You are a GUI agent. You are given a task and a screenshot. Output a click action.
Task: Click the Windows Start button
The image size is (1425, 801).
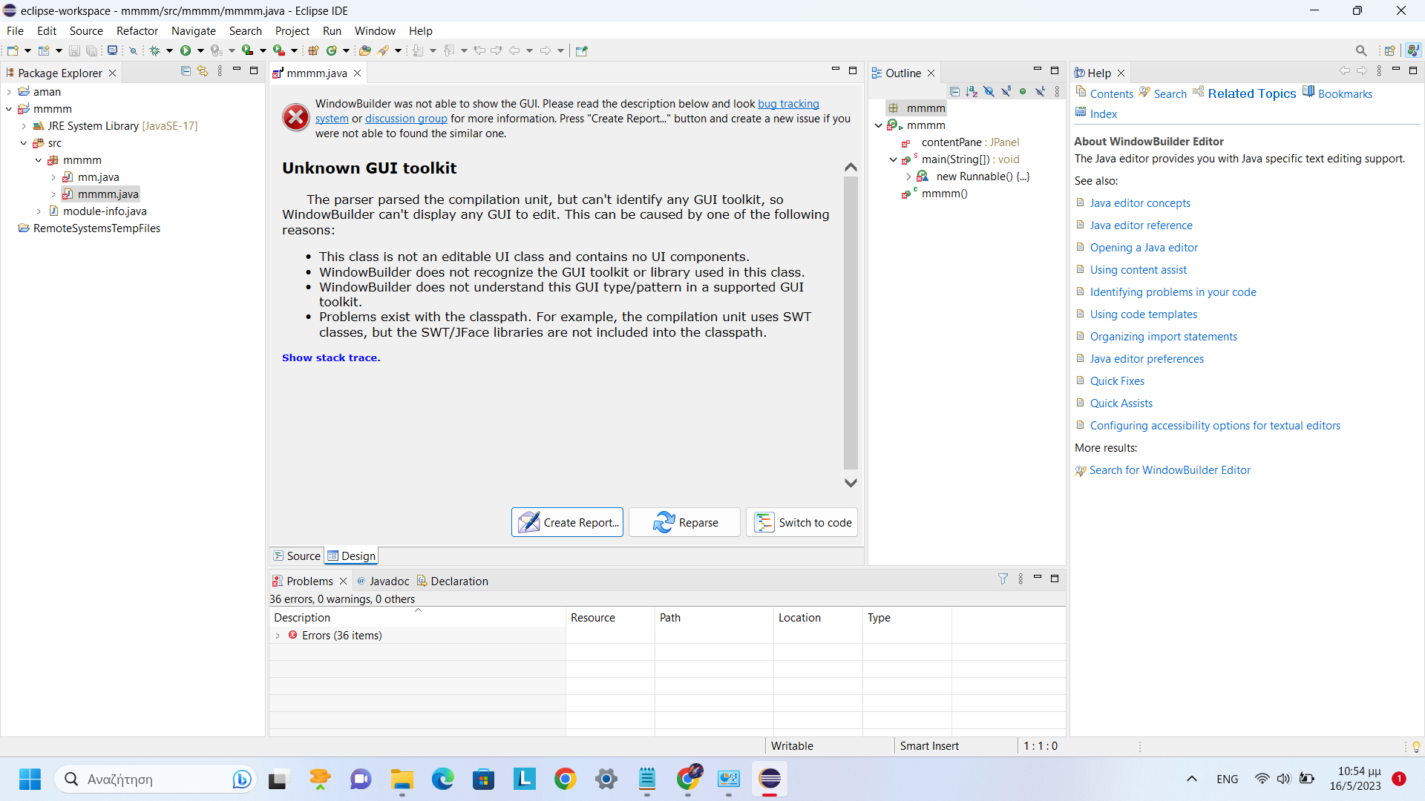(30, 779)
